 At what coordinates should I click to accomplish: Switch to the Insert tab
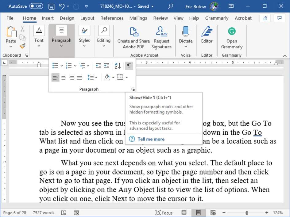coord(48,18)
